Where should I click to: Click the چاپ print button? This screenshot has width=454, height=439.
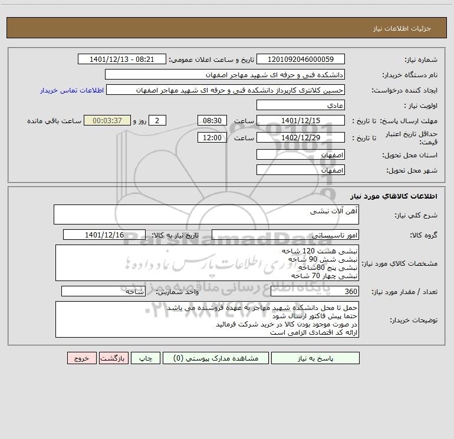[x=146, y=358]
